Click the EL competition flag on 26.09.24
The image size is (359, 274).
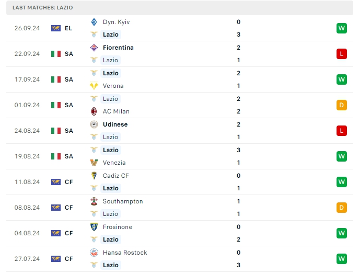point(56,28)
